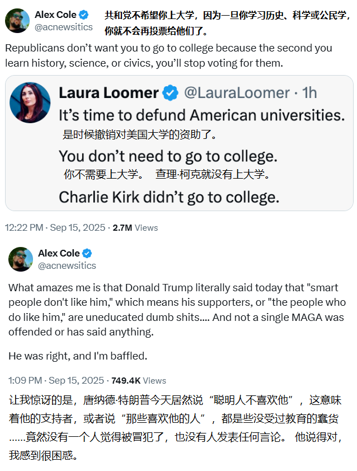Click the Alex Cole name in second tweet
Viewport: 357px width, 471px height.
point(59,253)
